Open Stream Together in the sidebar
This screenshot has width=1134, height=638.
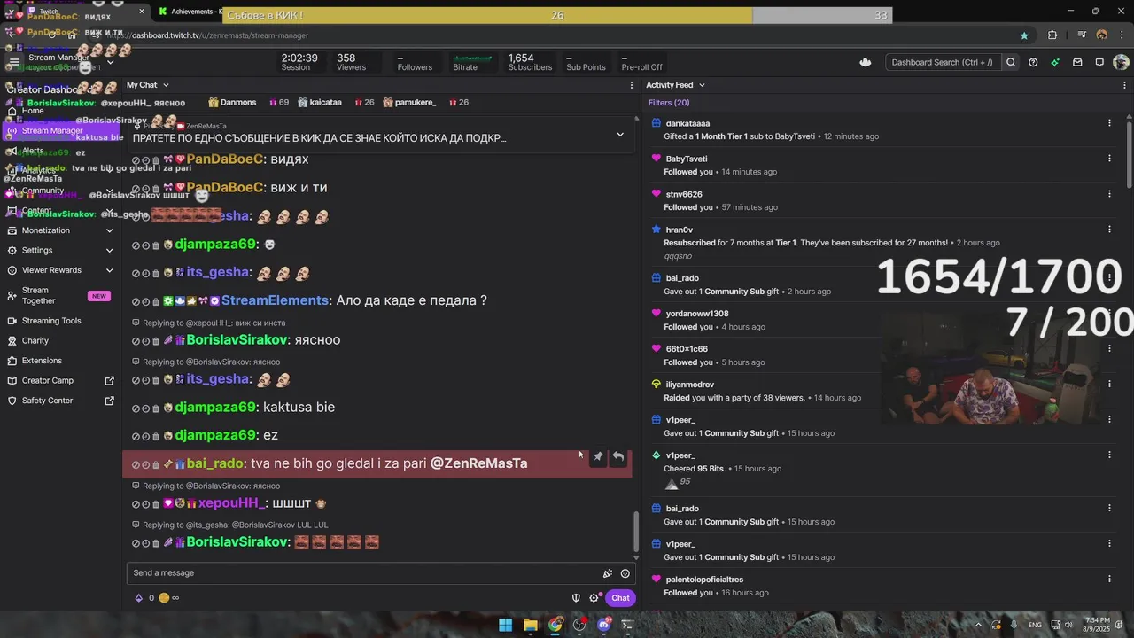(x=60, y=296)
